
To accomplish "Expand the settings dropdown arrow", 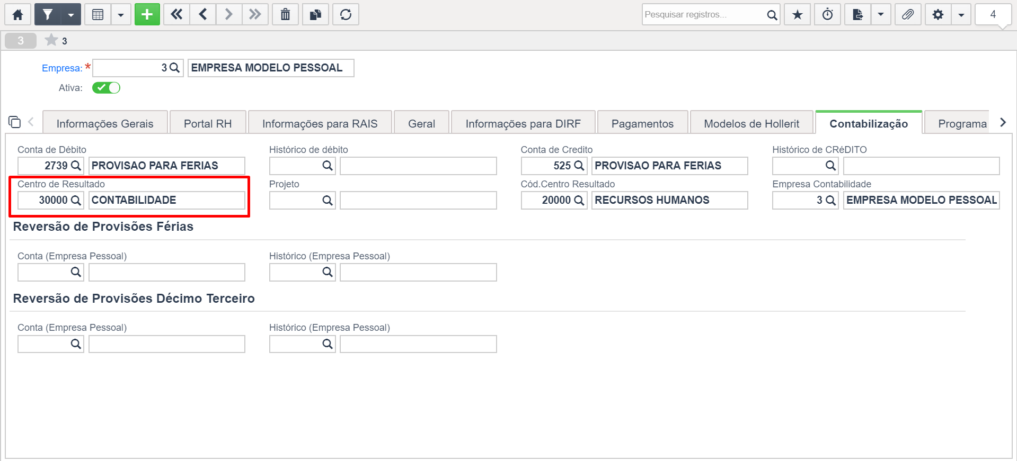I will (961, 14).
